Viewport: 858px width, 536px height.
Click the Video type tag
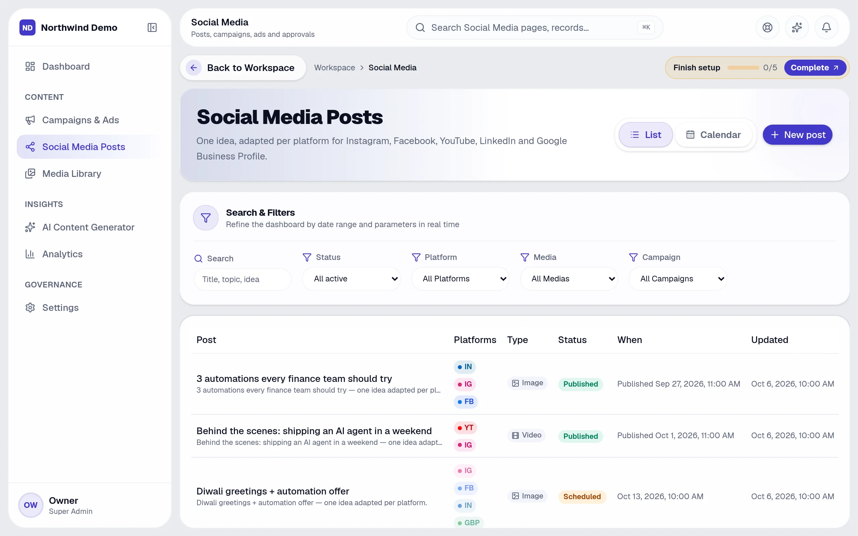pyautogui.click(x=527, y=435)
